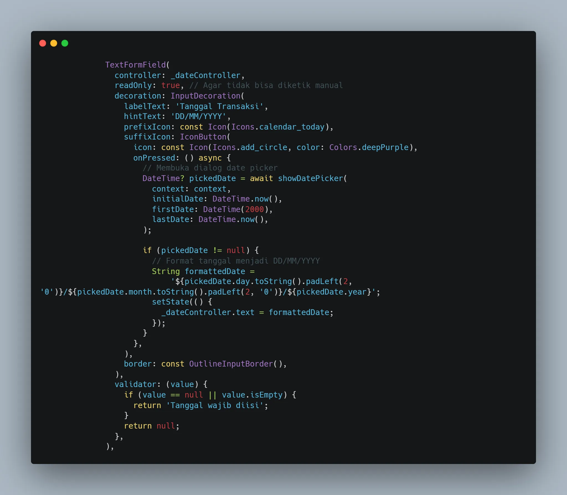This screenshot has width=567, height=495.
Task: Click 'lastDate:' parameter
Action: pos(173,219)
